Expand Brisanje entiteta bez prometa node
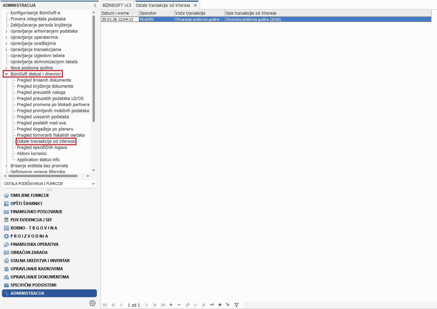The image size is (437, 309). pyautogui.click(x=6, y=166)
